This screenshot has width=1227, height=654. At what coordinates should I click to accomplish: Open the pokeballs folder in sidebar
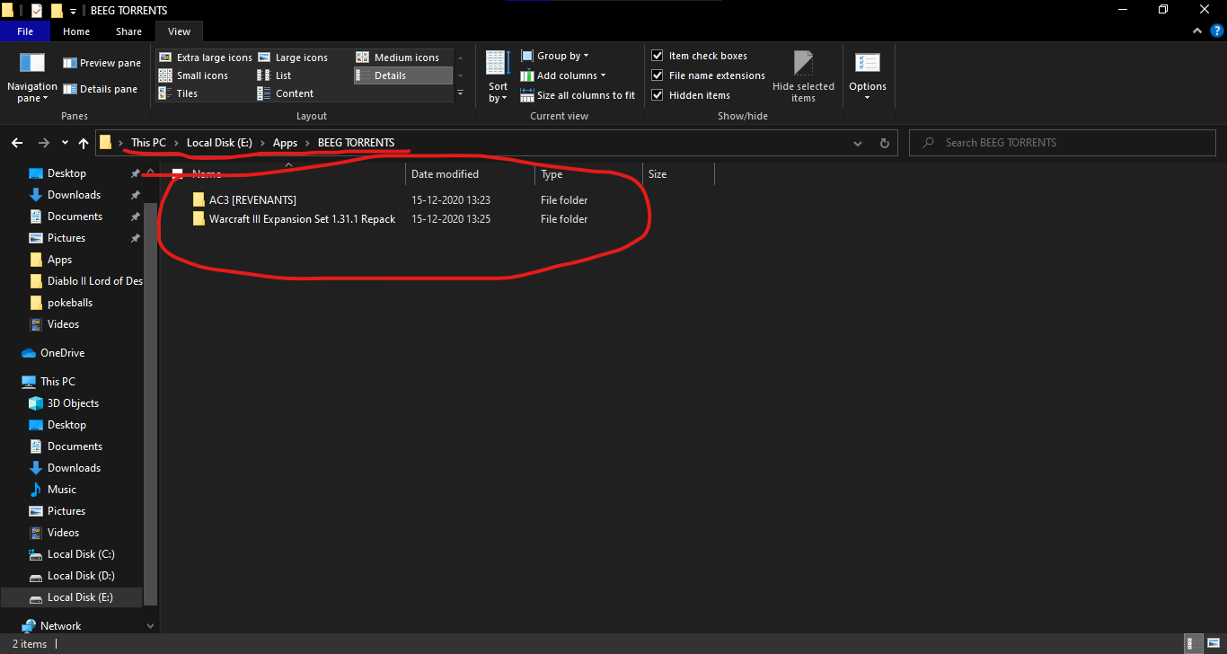(70, 303)
